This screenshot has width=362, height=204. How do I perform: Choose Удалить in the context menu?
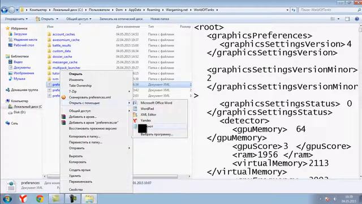[x=75, y=176]
